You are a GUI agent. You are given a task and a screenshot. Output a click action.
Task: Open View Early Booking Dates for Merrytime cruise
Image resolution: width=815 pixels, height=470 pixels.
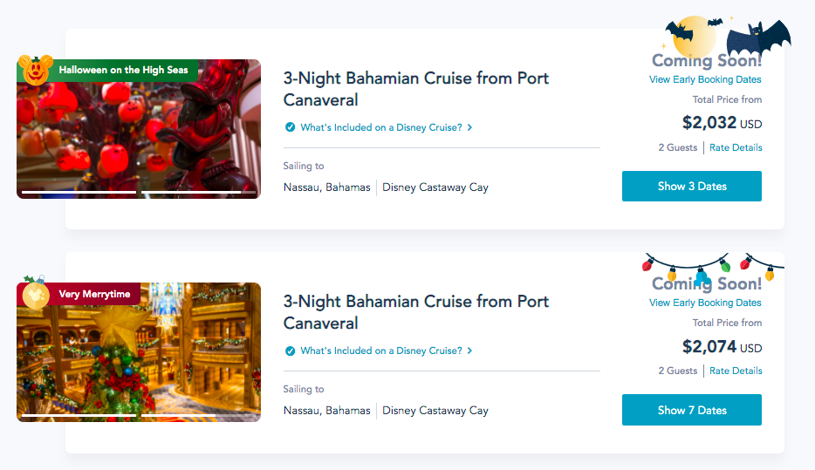705,303
